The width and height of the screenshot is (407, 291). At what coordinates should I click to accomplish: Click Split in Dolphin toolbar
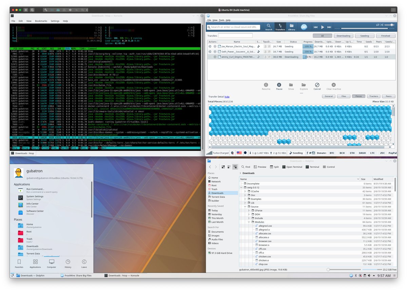[274, 167]
